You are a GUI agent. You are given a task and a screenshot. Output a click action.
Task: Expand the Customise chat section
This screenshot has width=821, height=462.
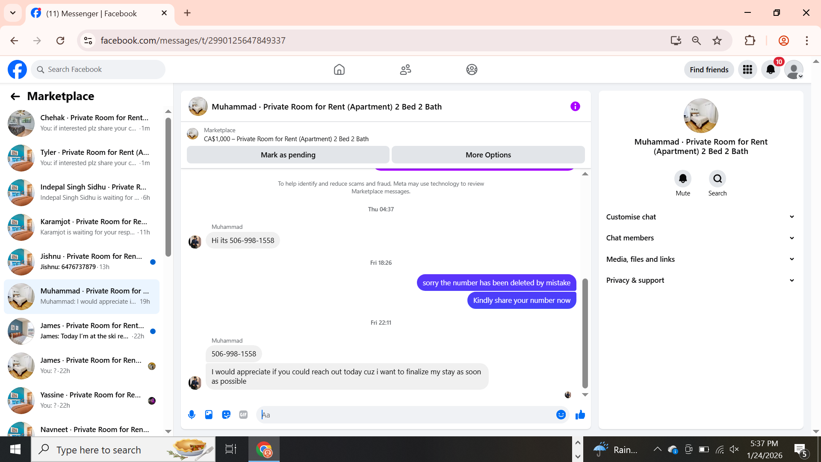click(x=700, y=217)
